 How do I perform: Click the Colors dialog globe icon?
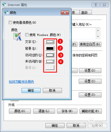tap(7, 13)
